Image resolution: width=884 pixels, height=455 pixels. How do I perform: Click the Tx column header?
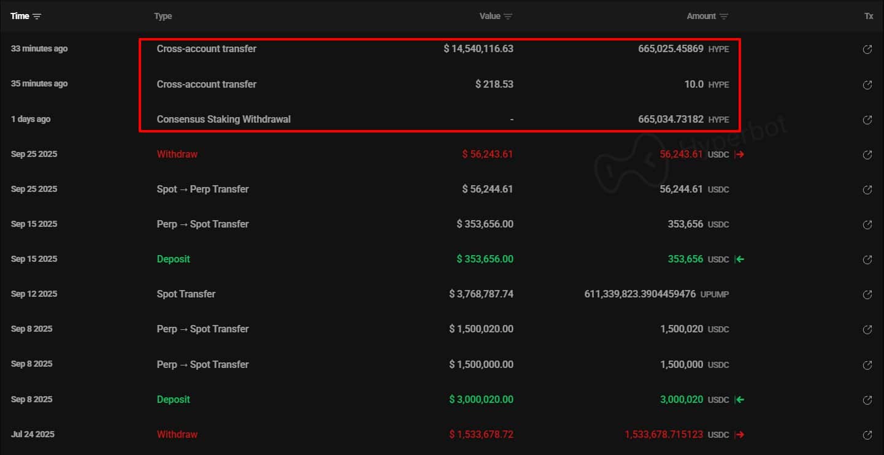click(x=869, y=16)
